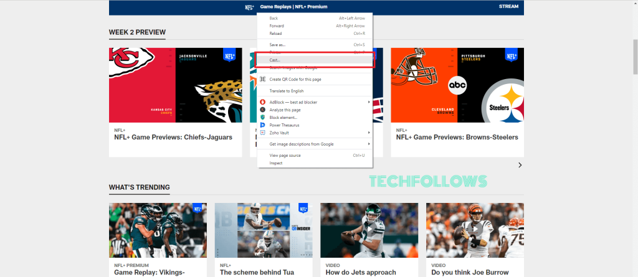
Task: Choose Translate to English
Action: coord(315,91)
